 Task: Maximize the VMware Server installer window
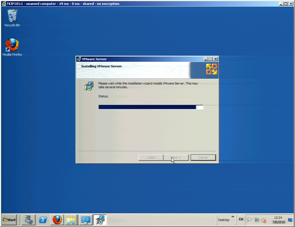click(x=210, y=59)
